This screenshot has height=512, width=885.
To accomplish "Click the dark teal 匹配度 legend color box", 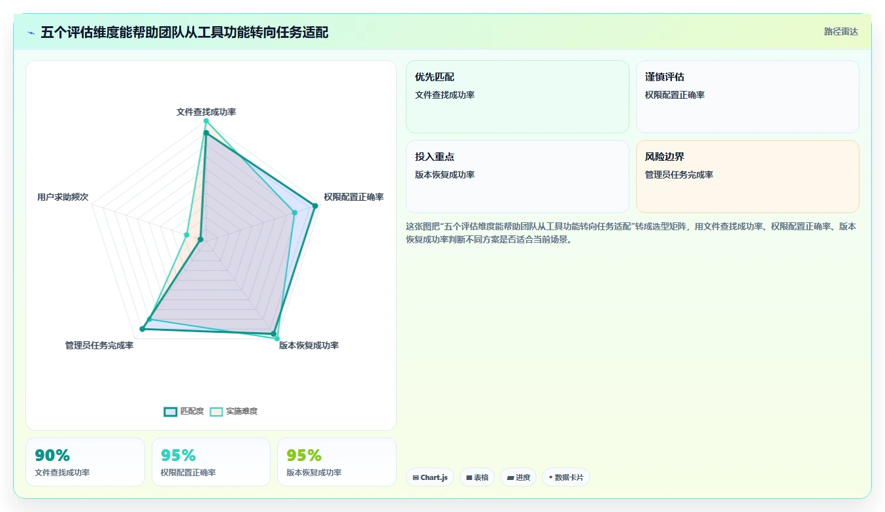I will [171, 411].
